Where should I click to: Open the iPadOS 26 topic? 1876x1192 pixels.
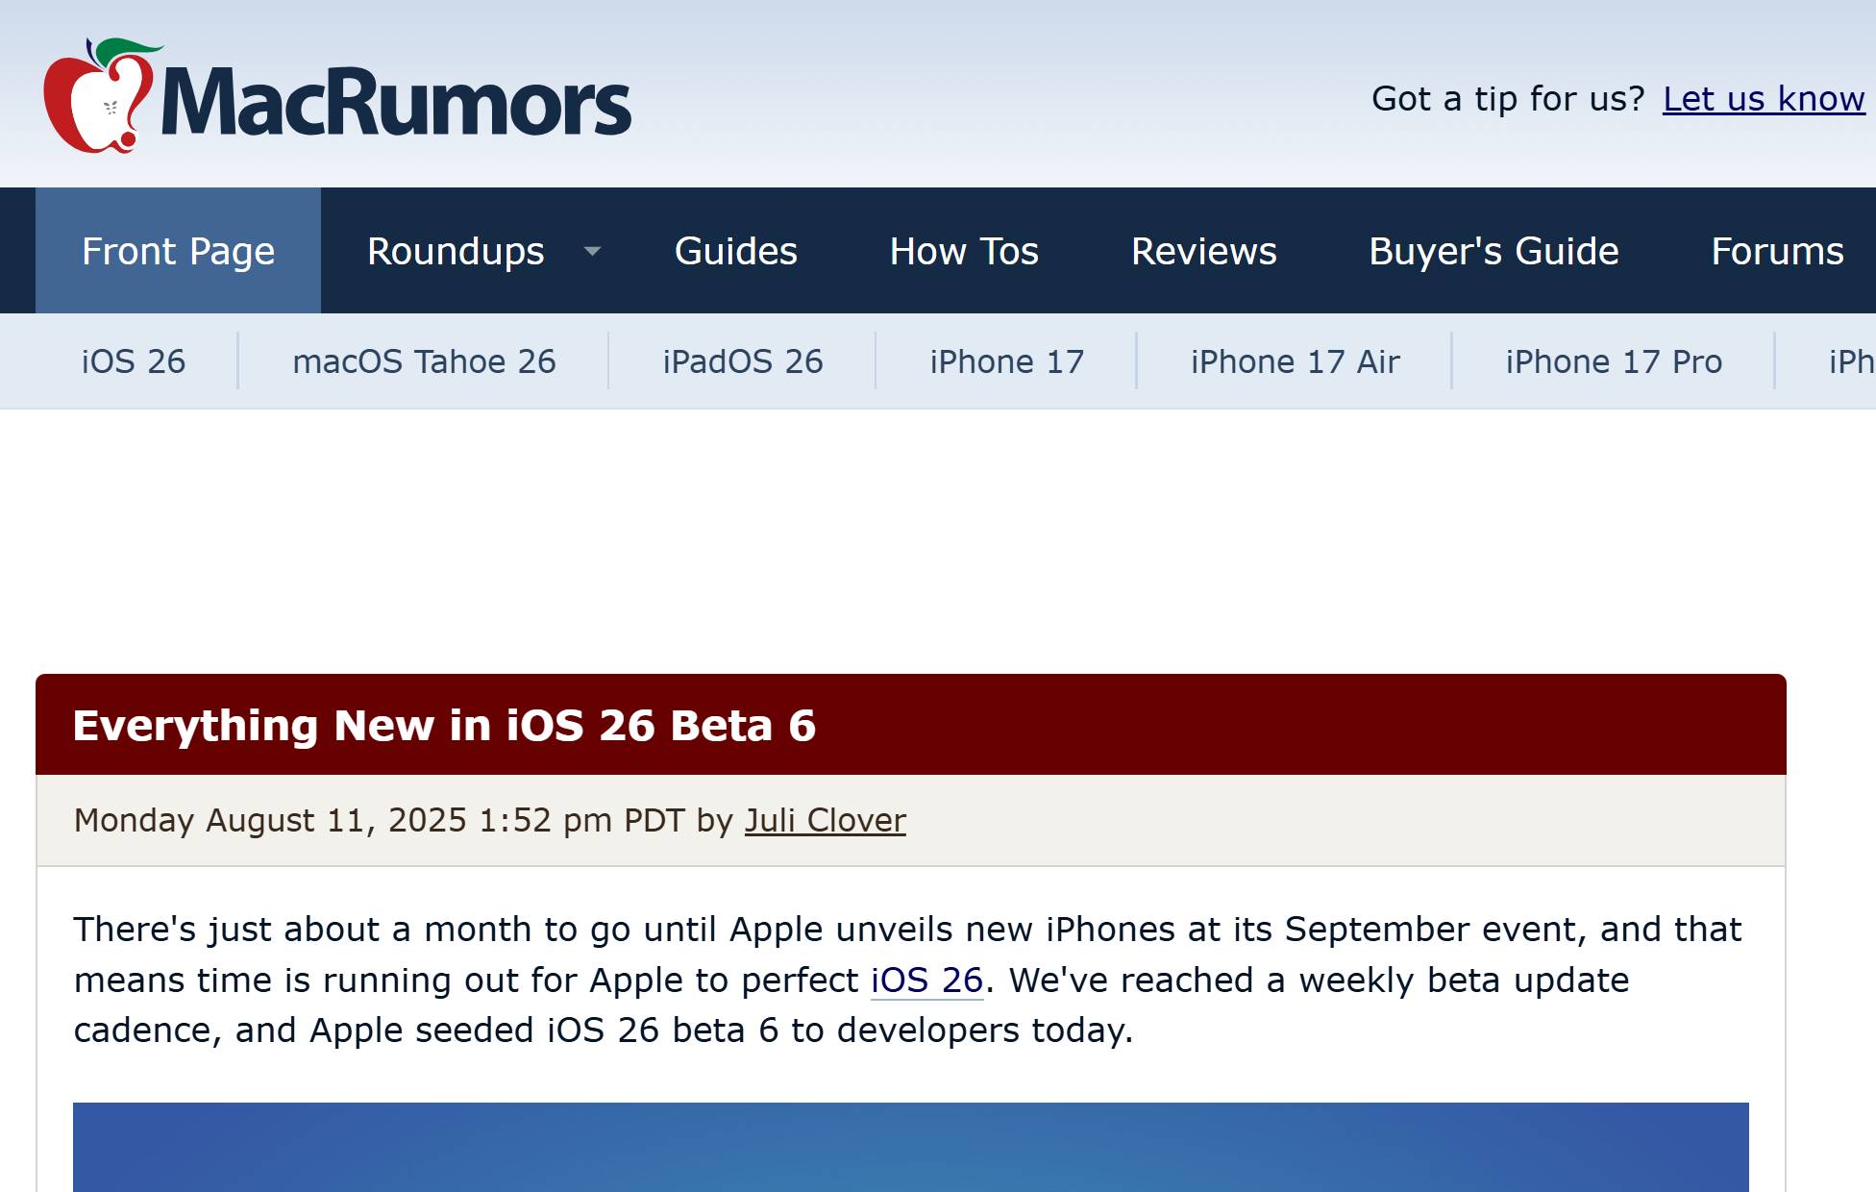743,361
